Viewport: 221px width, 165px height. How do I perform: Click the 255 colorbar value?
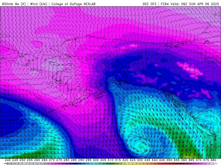[30, 160]
